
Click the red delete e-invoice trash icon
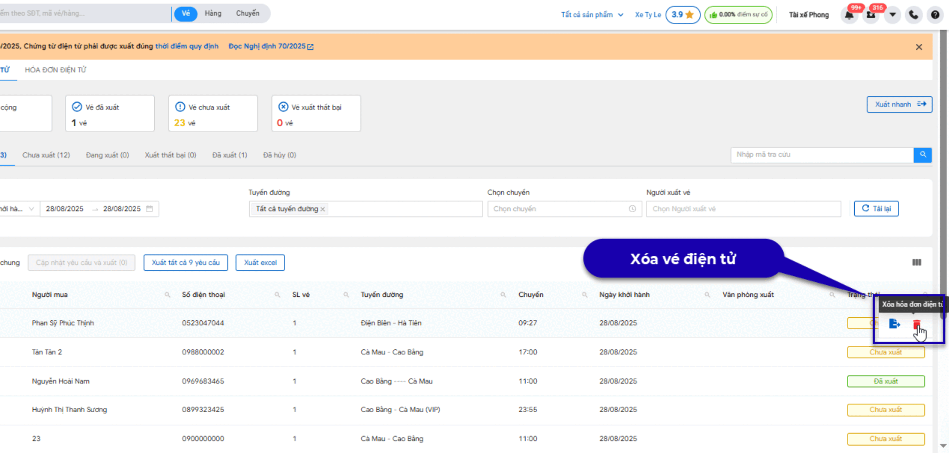(x=917, y=324)
